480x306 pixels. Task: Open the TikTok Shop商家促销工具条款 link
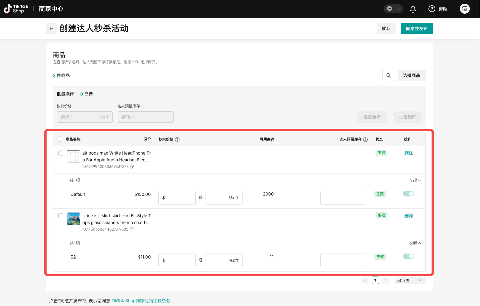[141, 301]
